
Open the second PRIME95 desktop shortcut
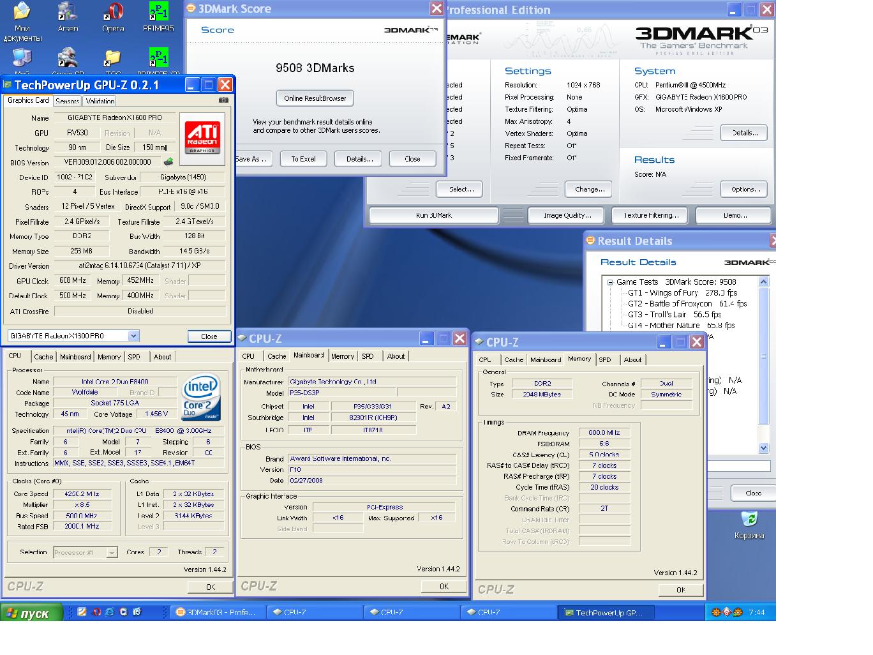tap(158, 62)
